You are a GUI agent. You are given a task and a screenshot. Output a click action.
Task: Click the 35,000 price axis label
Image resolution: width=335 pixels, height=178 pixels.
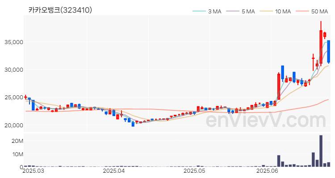pyautogui.click(x=14, y=42)
